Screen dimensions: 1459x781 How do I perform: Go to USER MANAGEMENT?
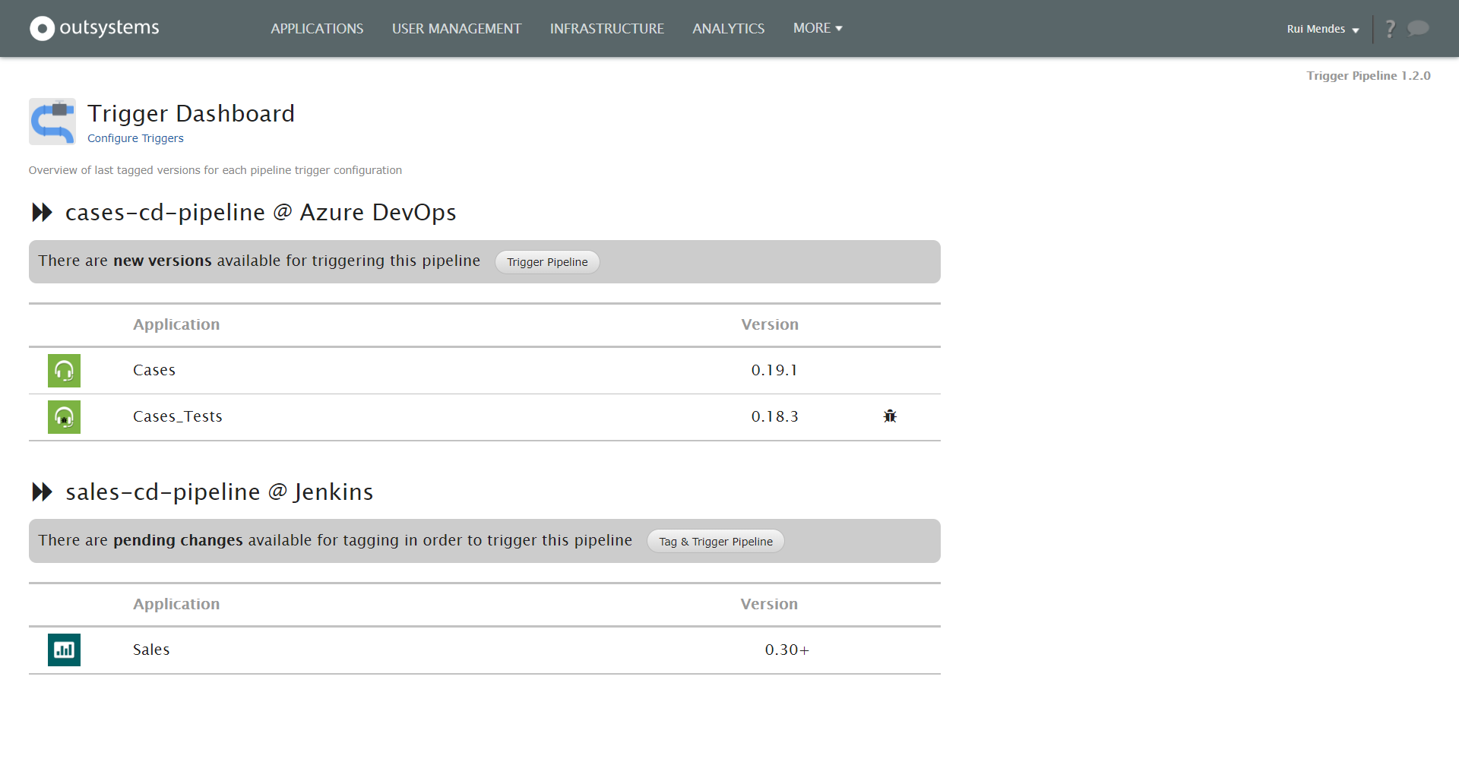click(x=457, y=28)
